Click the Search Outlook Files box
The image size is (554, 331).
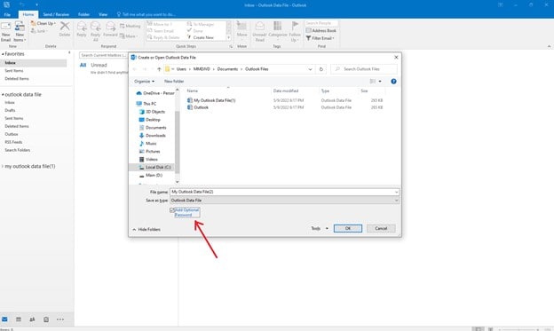tap(364, 69)
